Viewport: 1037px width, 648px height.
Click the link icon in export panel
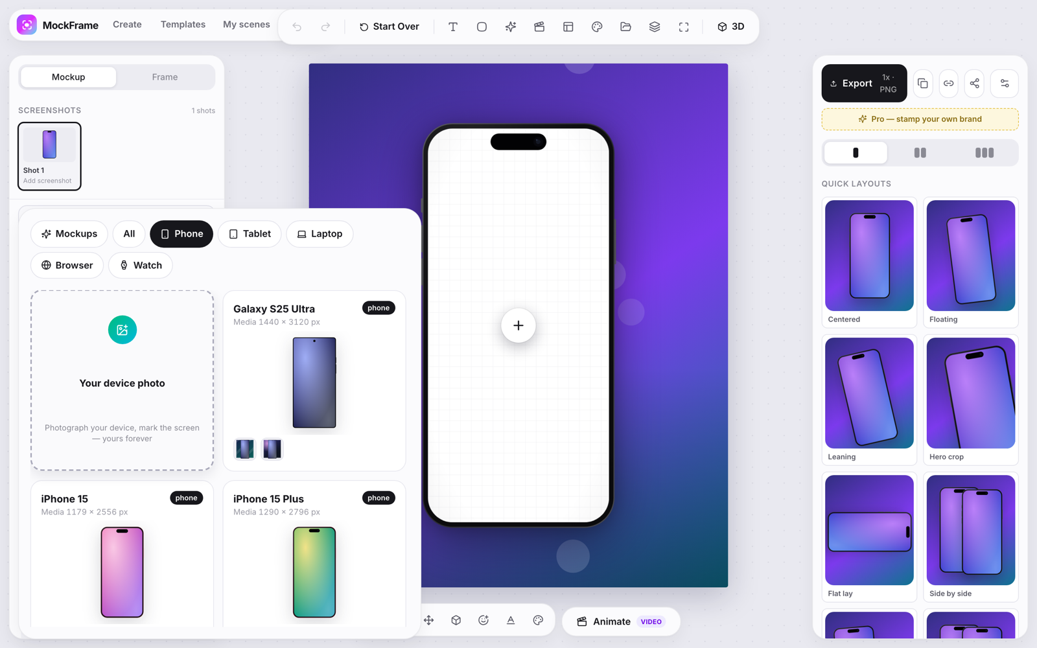949,83
